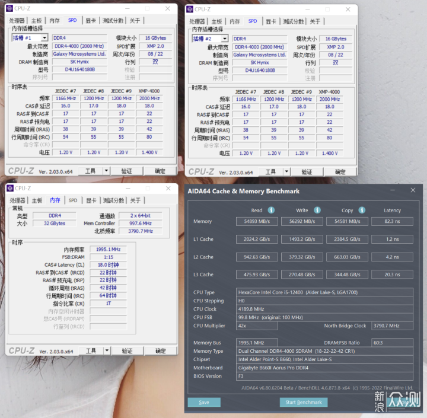This screenshot has height=418, width=427.
Task: Click CPU Type field HexaCore Intel Core i5-12400
Action: pyautogui.click(x=324, y=292)
